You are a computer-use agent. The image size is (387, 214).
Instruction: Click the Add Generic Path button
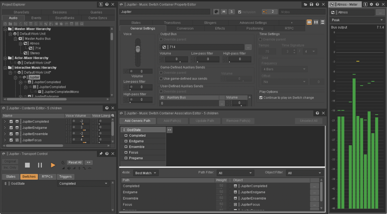(138, 121)
